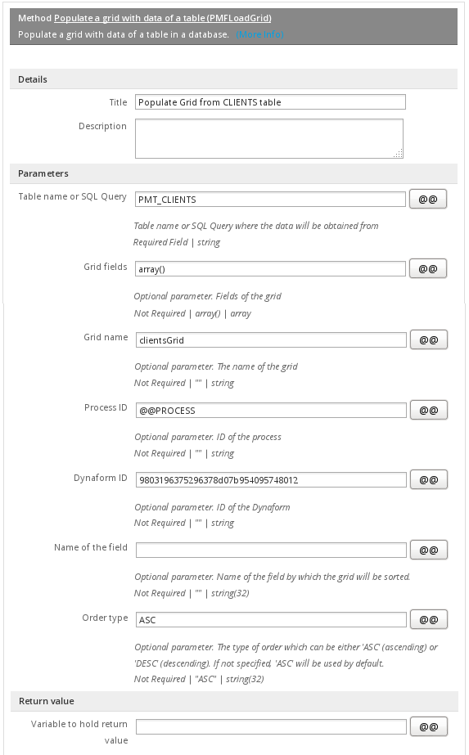The width and height of the screenshot is (469, 755).
Task: Focus the Title input field
Action: point(270,102)
